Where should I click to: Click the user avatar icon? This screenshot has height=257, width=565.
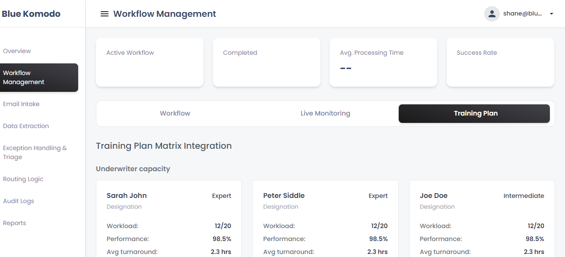pyautogui.click(x=492, y=14)
